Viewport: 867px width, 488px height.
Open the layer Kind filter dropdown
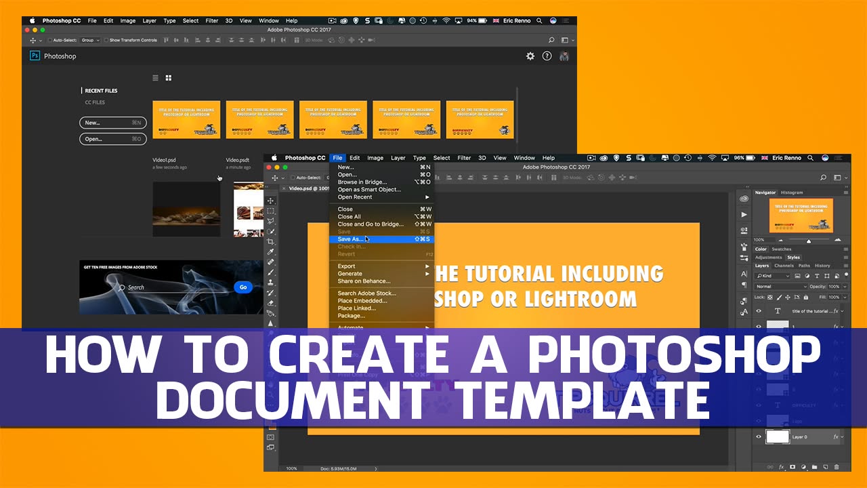773,276
